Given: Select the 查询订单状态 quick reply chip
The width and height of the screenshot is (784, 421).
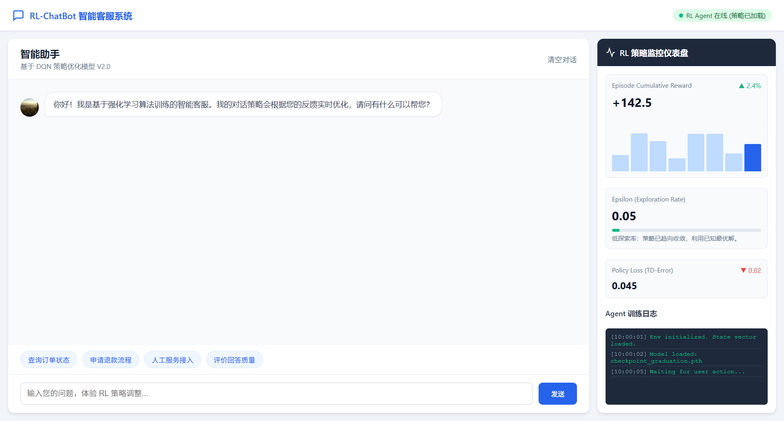Looking at the screenshot, I should tap(49, 359).
